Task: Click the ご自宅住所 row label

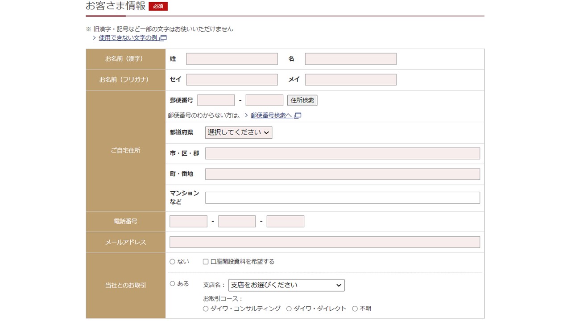Action: pos(126,151)
